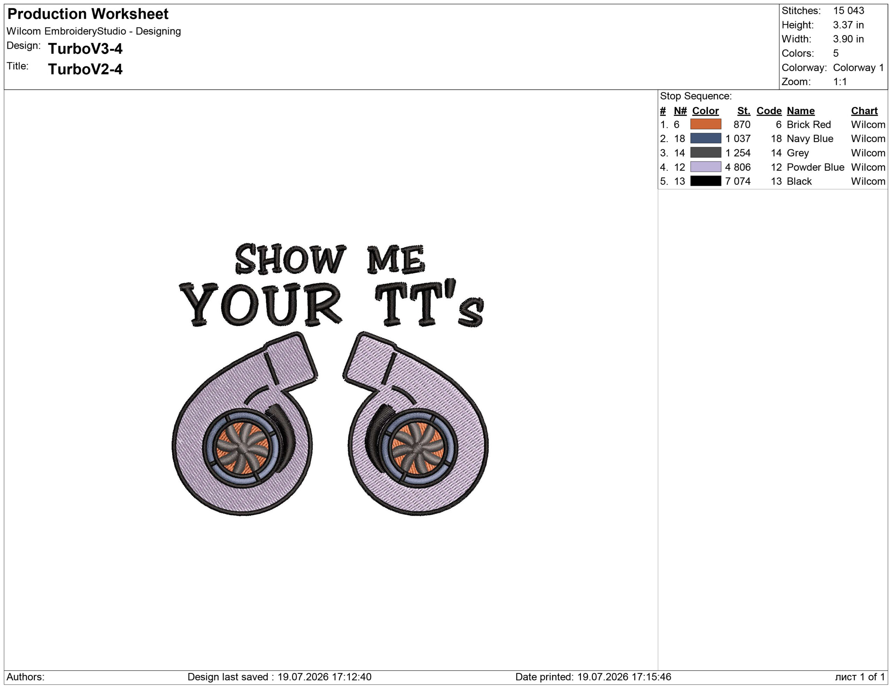The width and height of the screenshot is (892, 686).
Task: Click stitch count '870' in row 1
Action: 742,124
